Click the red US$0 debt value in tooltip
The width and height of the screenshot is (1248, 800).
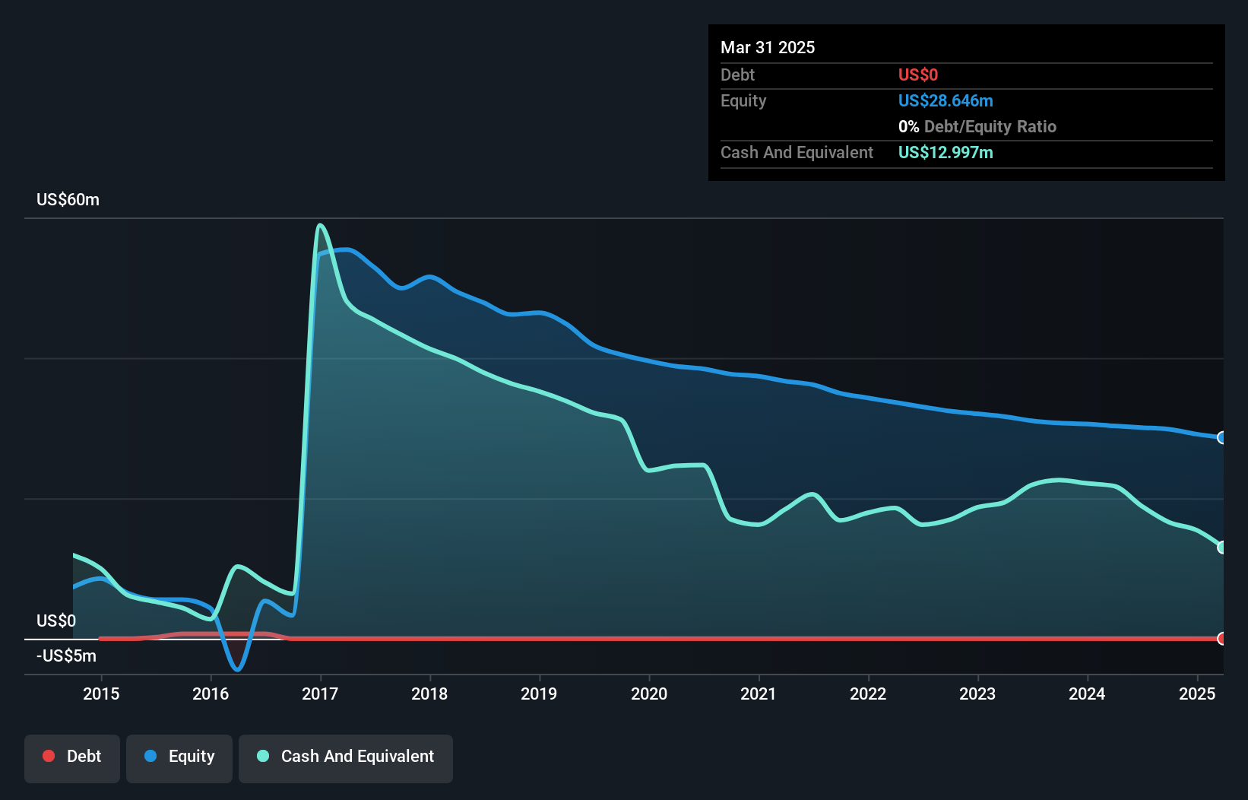pyautogui.click(x=918, y=75)
